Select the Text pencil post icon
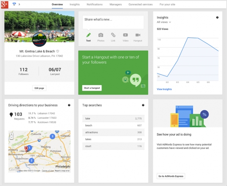This screenshot has height=186, width=227. coord(89,35)
